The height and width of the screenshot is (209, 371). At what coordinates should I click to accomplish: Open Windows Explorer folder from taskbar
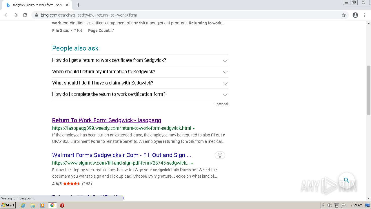point(33,205)
